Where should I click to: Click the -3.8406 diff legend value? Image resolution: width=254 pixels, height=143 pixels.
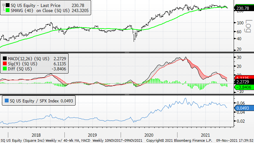click(x=59, y=69)
